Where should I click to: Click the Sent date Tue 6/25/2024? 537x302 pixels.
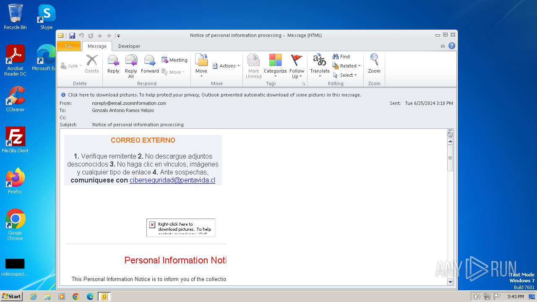(x=429, y=103)
